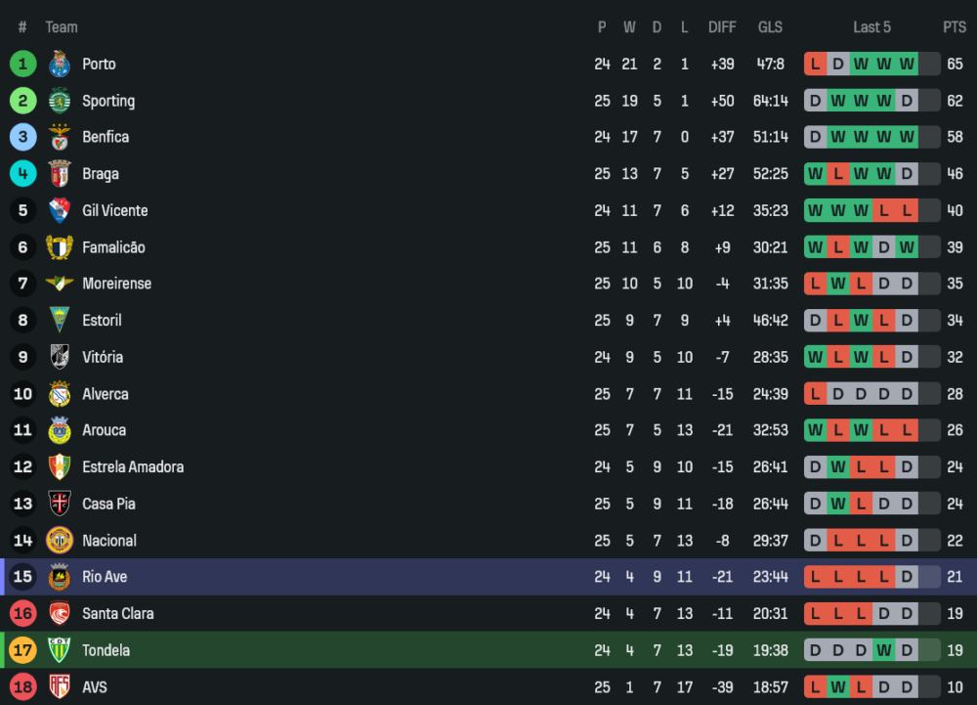Click the Estoril club crest icon
This screenshot has width=977, height=705.
pyautogui.click(x=60, y=321)
